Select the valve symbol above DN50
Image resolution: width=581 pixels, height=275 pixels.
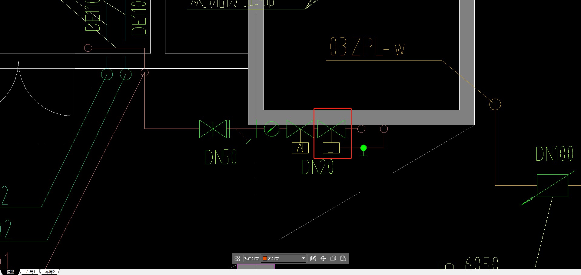click(x=213, y=129)
